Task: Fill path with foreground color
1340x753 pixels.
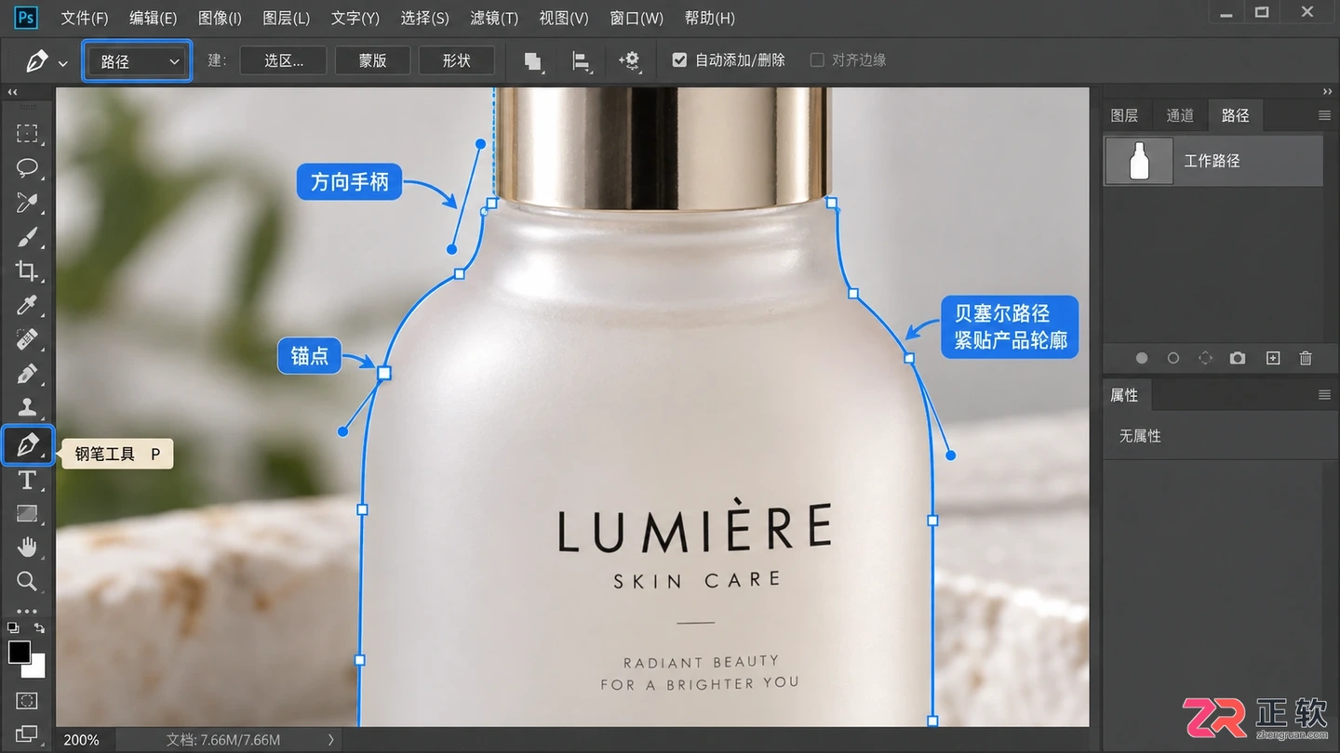Action: 1142,358
